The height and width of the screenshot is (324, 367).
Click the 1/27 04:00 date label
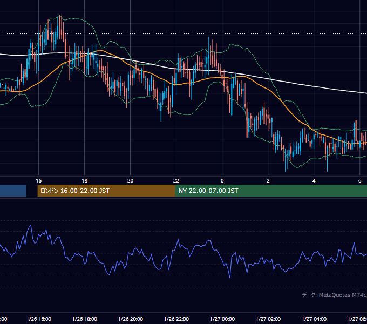tap(314, 319)
